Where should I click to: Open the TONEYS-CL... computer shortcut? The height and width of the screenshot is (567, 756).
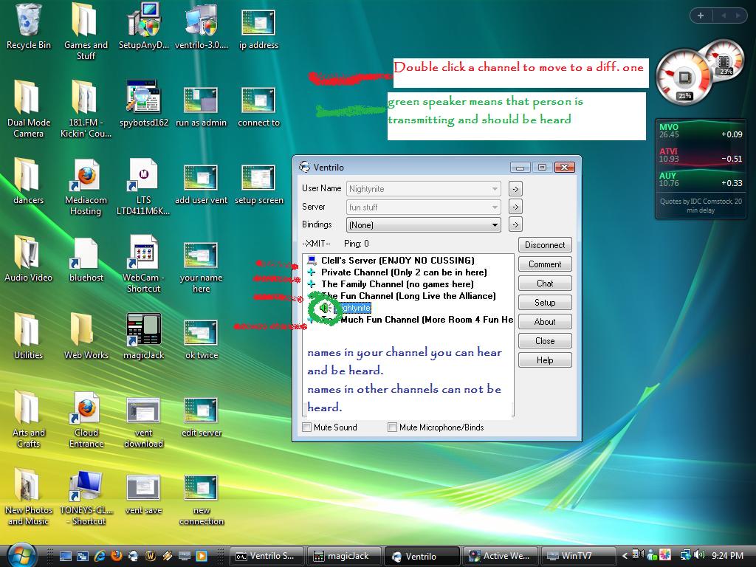coord(86,497)
